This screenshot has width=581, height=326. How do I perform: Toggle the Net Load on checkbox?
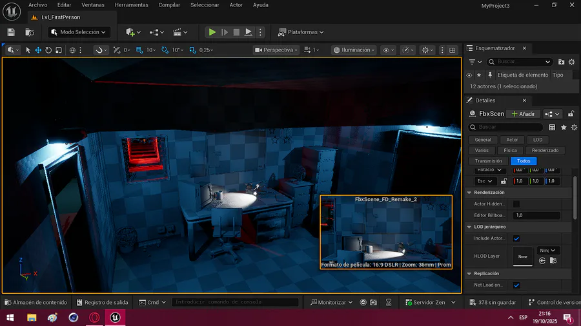(516, 285)
